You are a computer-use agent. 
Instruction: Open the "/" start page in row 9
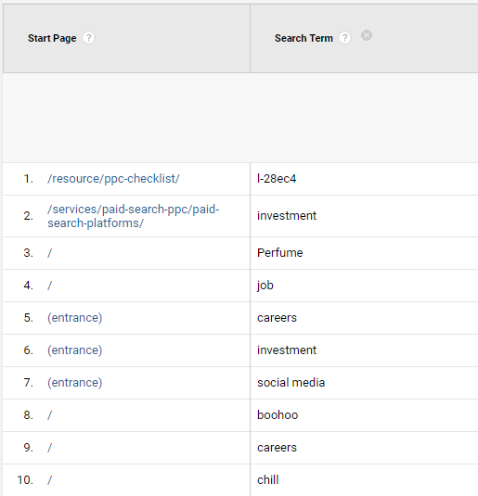click(x=50, y=448)
